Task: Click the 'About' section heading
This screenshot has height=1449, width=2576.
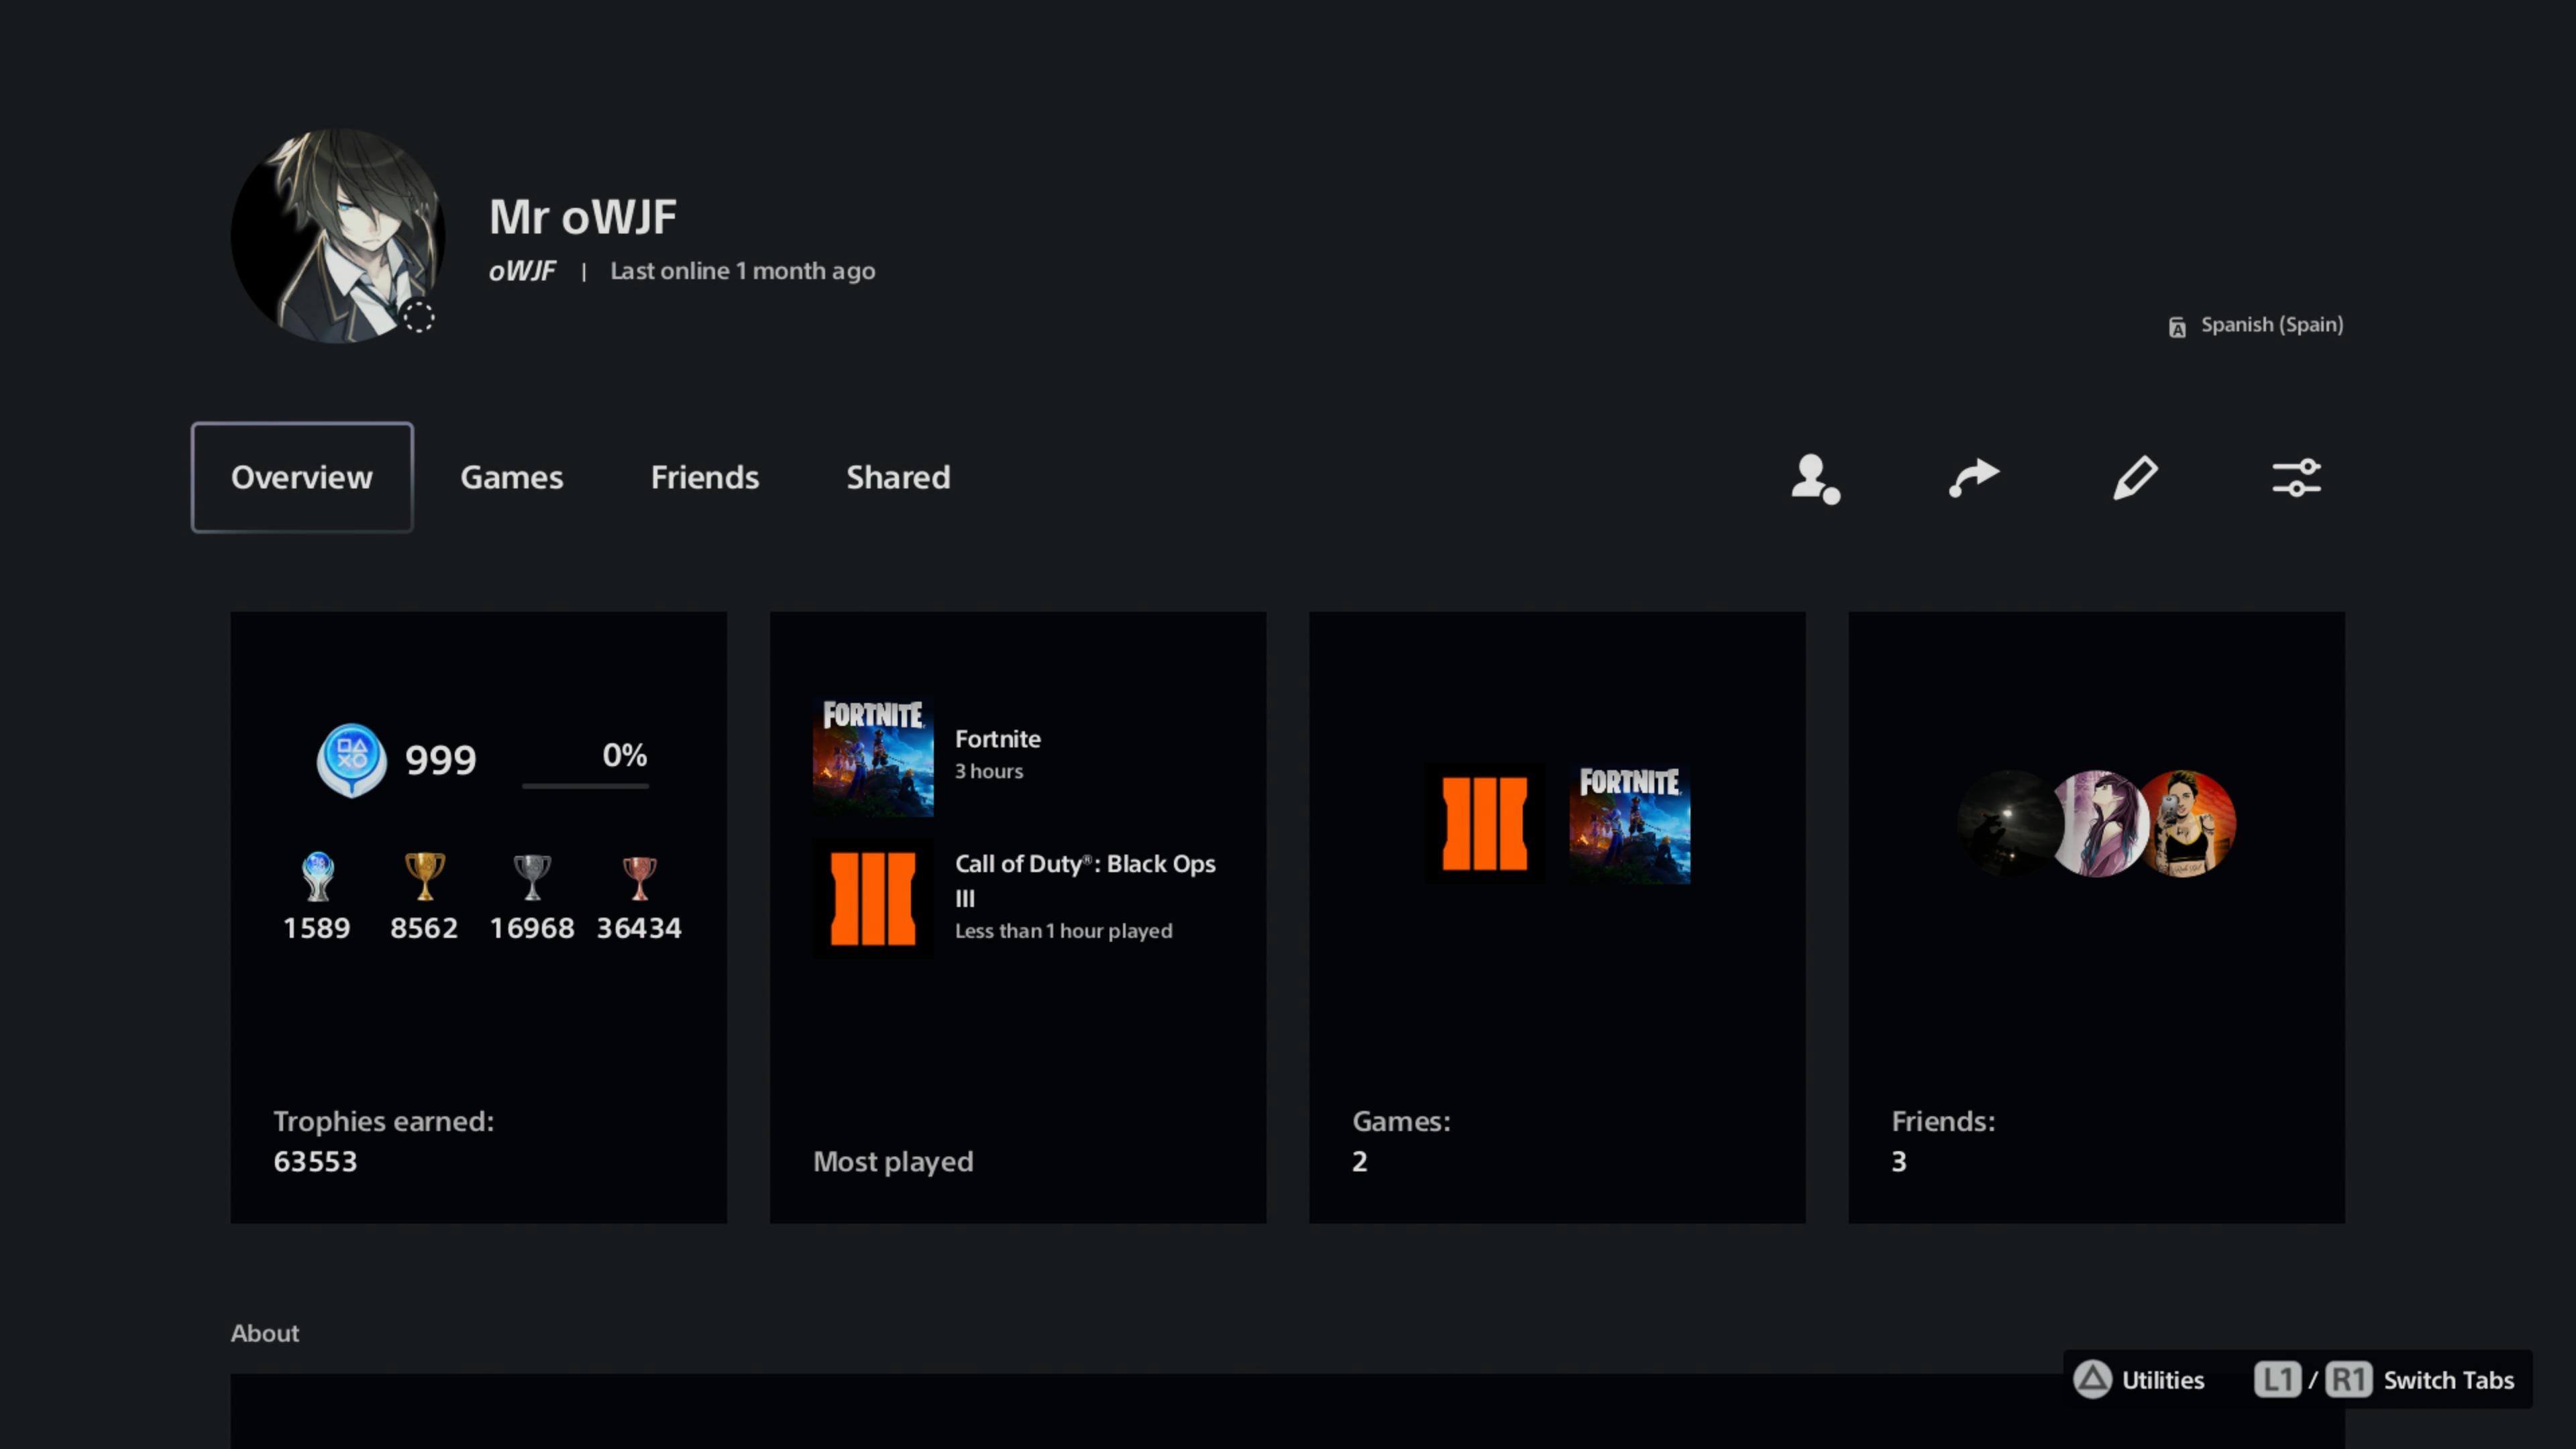Action: 265,1333
